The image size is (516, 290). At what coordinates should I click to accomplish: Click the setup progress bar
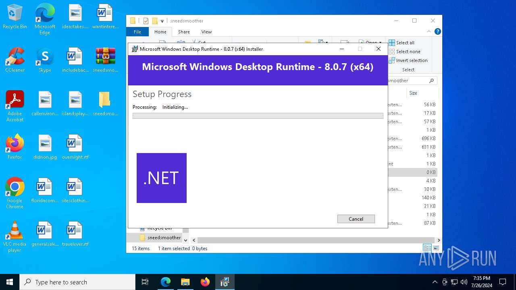pyautogui.click(x=258, y=116)
